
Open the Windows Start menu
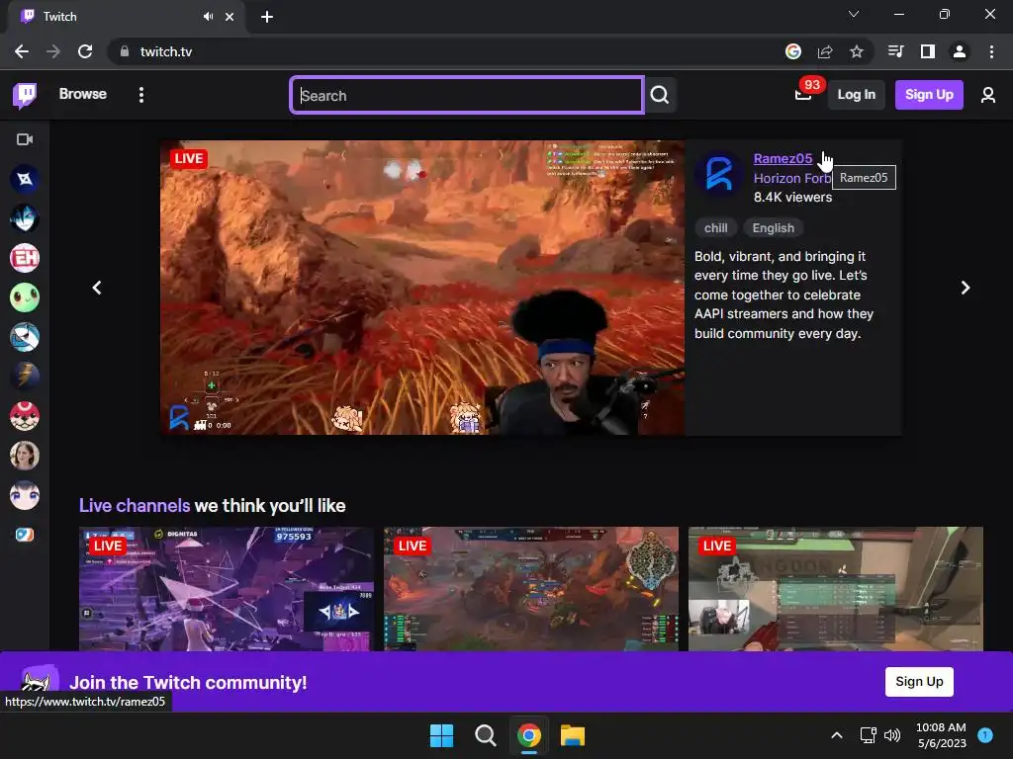tap(442, 735)
